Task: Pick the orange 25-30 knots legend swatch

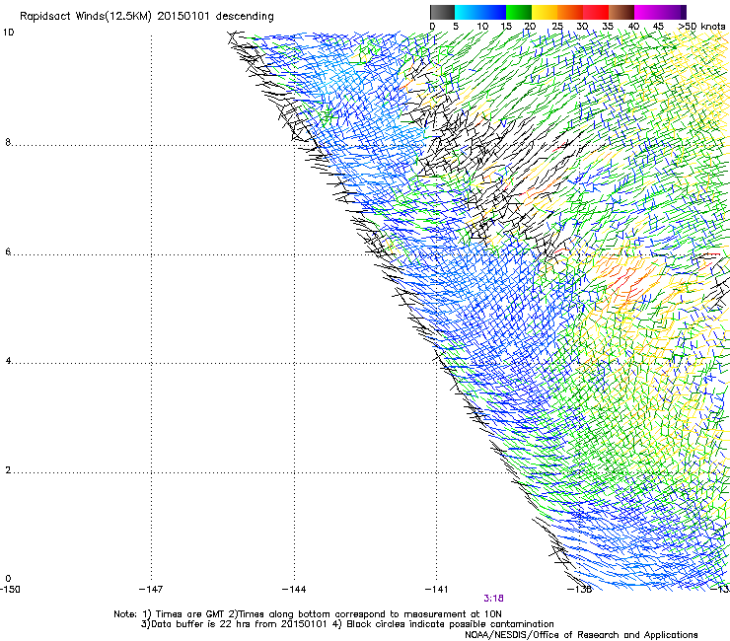Action: (x=570, y=12)
